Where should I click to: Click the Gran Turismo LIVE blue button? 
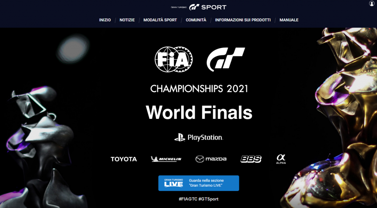(x=198, y=183)
